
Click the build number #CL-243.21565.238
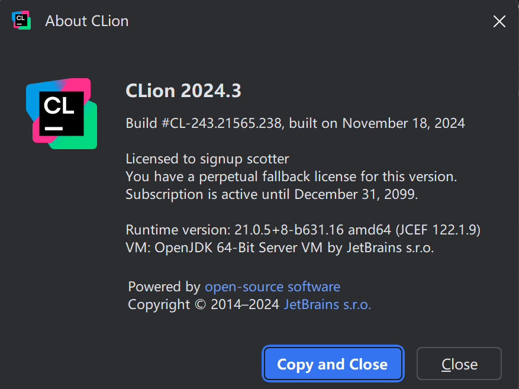[224, 124]
